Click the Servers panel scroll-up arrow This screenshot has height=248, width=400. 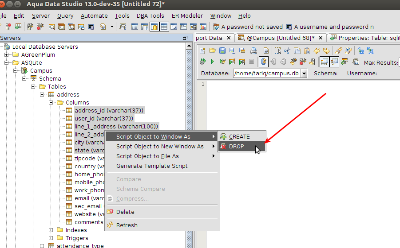click(189, 46)
